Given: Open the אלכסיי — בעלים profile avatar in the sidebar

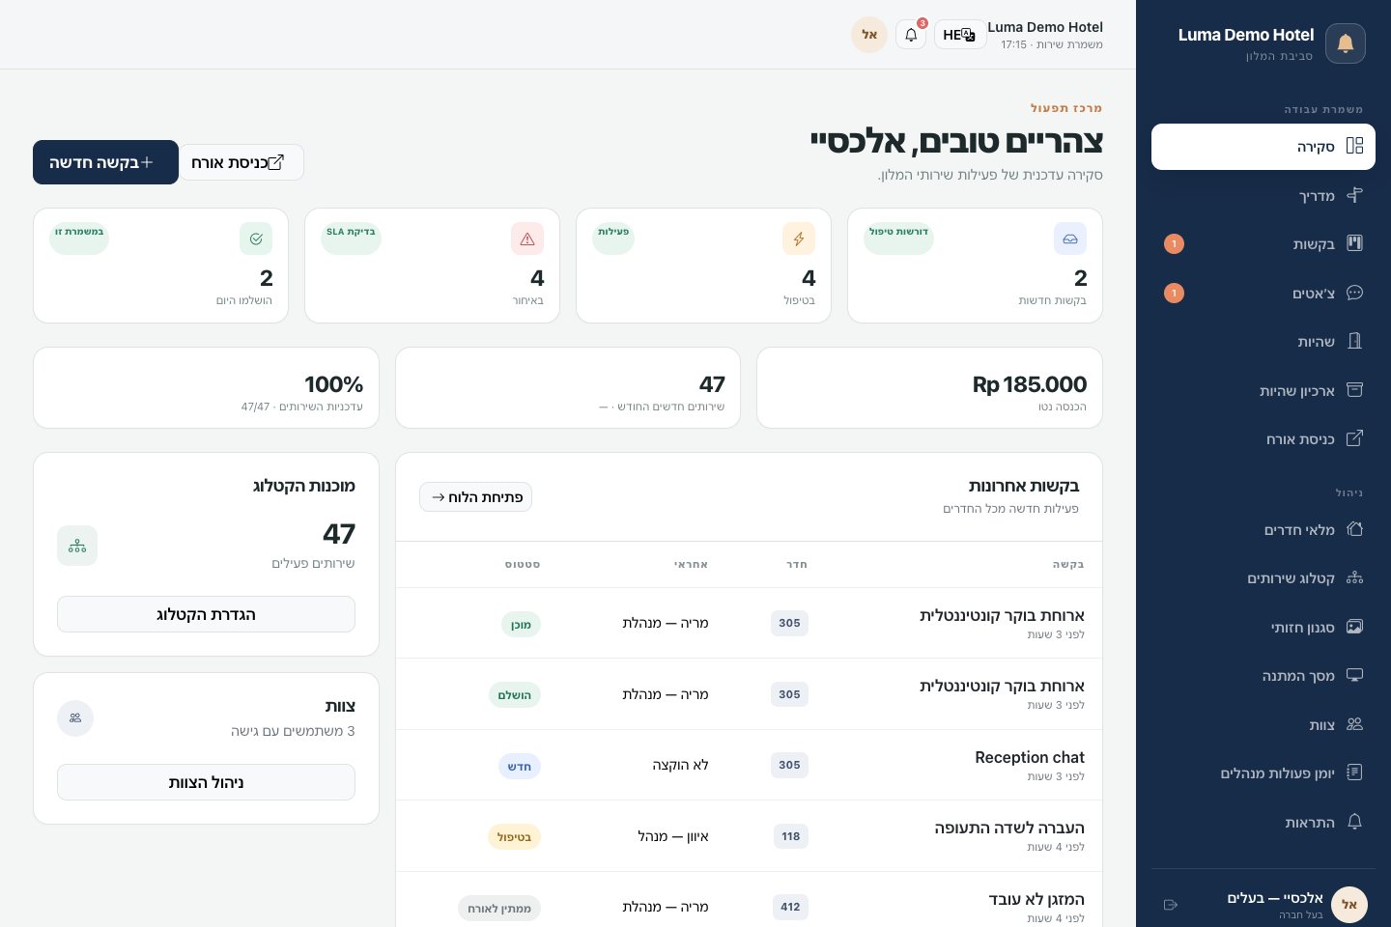Looking at the screenshot, I should point(1349,905).
